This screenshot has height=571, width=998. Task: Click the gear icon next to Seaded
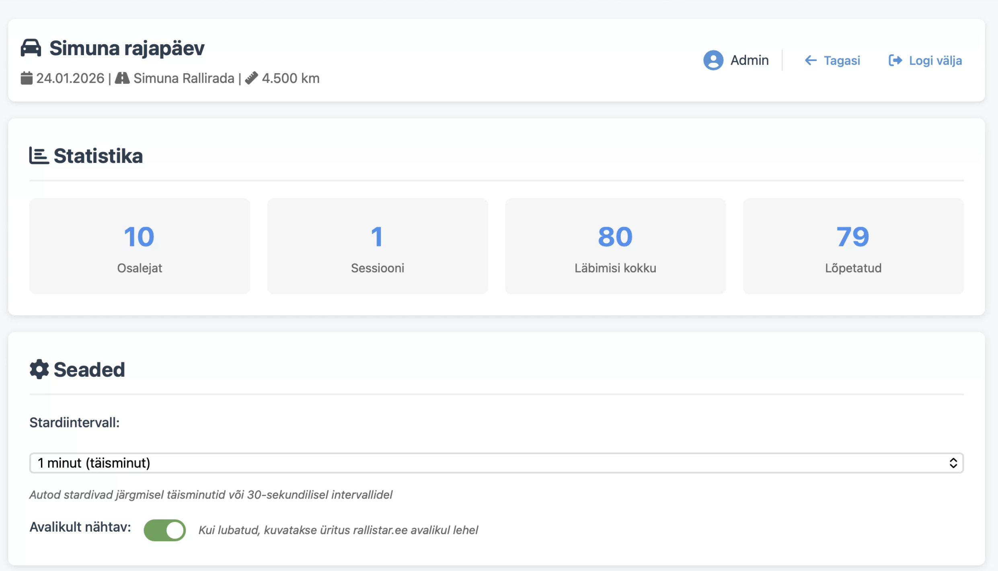coord(39,369)
